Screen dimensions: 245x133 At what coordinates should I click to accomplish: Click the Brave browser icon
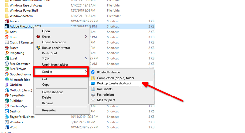(x=7, y=37)
